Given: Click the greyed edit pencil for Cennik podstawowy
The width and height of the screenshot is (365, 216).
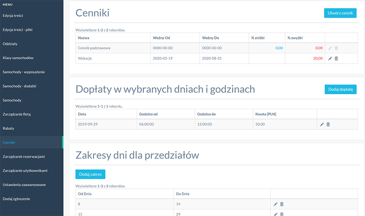Looking at the screenshot, I should tap(330, 48).
